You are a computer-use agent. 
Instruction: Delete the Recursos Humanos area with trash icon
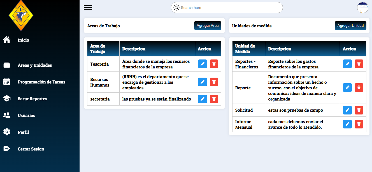[214, 82]
